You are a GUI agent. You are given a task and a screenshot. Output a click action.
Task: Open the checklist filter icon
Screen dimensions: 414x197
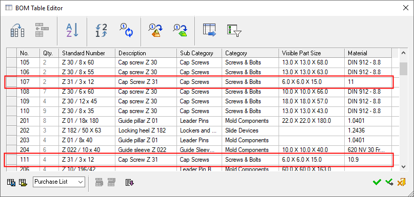tap(234, 31)
